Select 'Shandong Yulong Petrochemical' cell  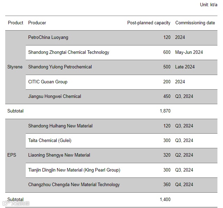(60, 67)
